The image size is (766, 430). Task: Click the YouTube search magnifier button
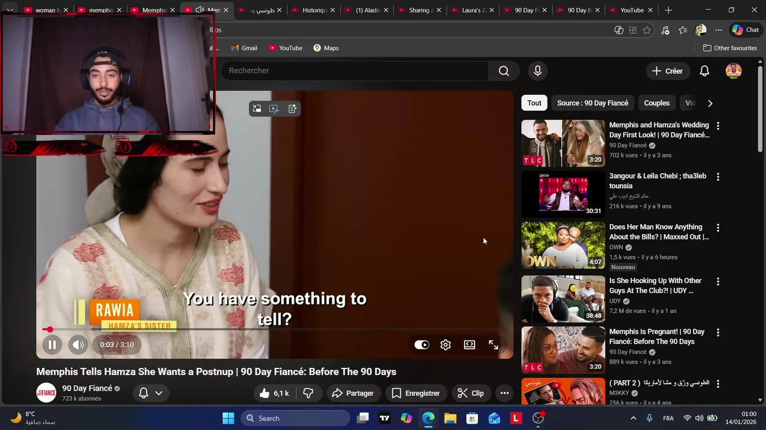pyautogui.click(x=504, y=71)
